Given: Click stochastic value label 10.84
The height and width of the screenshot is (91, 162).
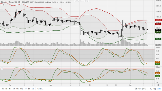Looking at the screenshot, I should pos(157,64).
